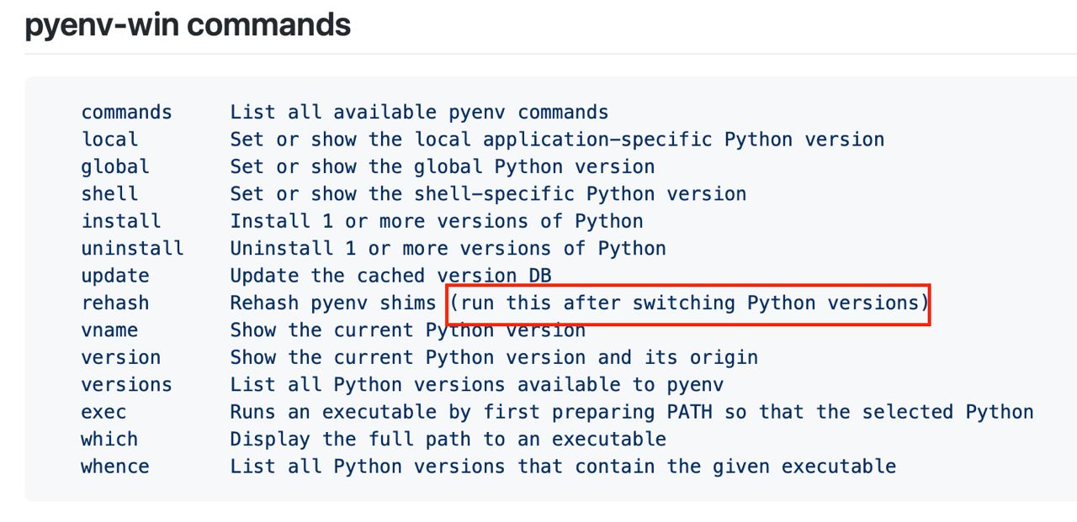Click 'List all Python versions that contain' description
The width and height of the screenshot is (1077, 522).
point(443,467)
